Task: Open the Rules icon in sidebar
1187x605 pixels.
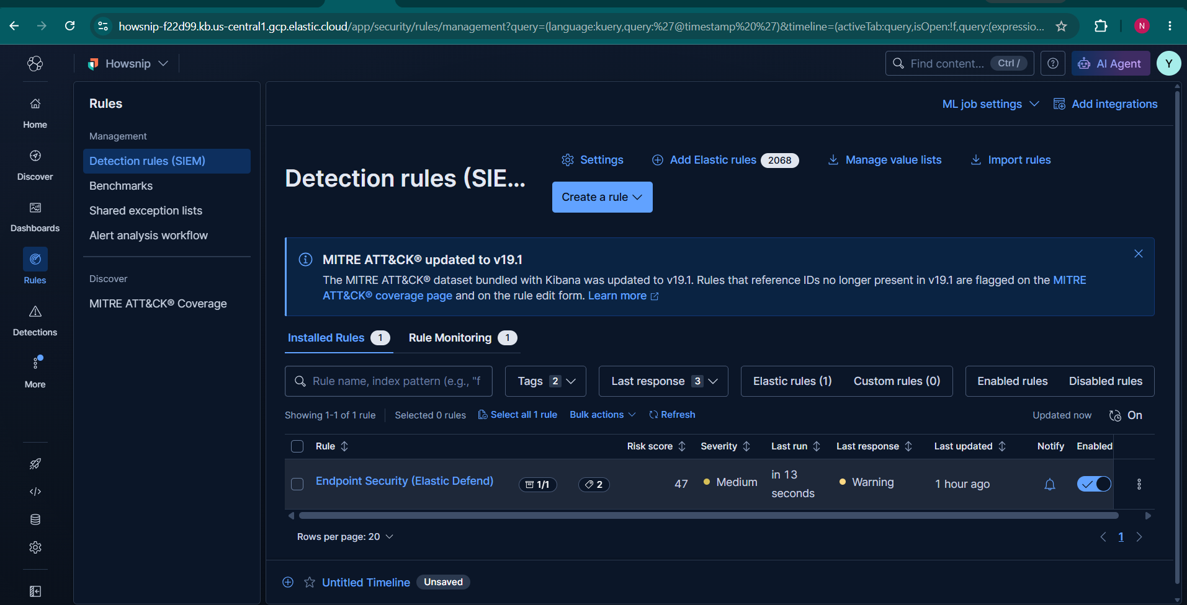Action: tap(35, 259)
